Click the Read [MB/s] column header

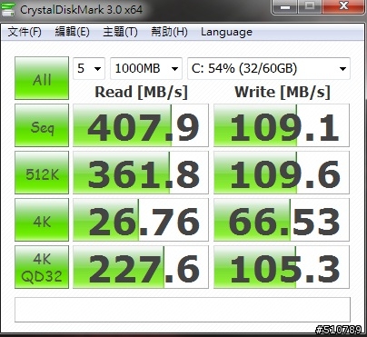(x=142, y=92)
